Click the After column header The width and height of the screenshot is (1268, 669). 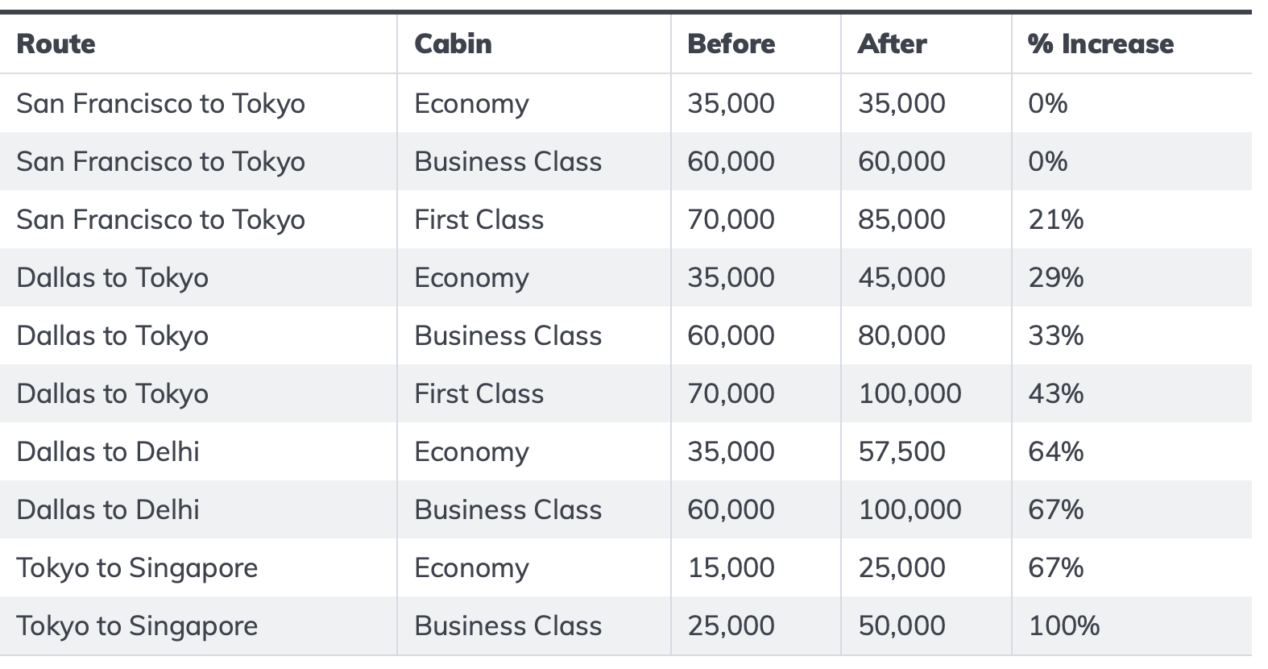[892, 44]
